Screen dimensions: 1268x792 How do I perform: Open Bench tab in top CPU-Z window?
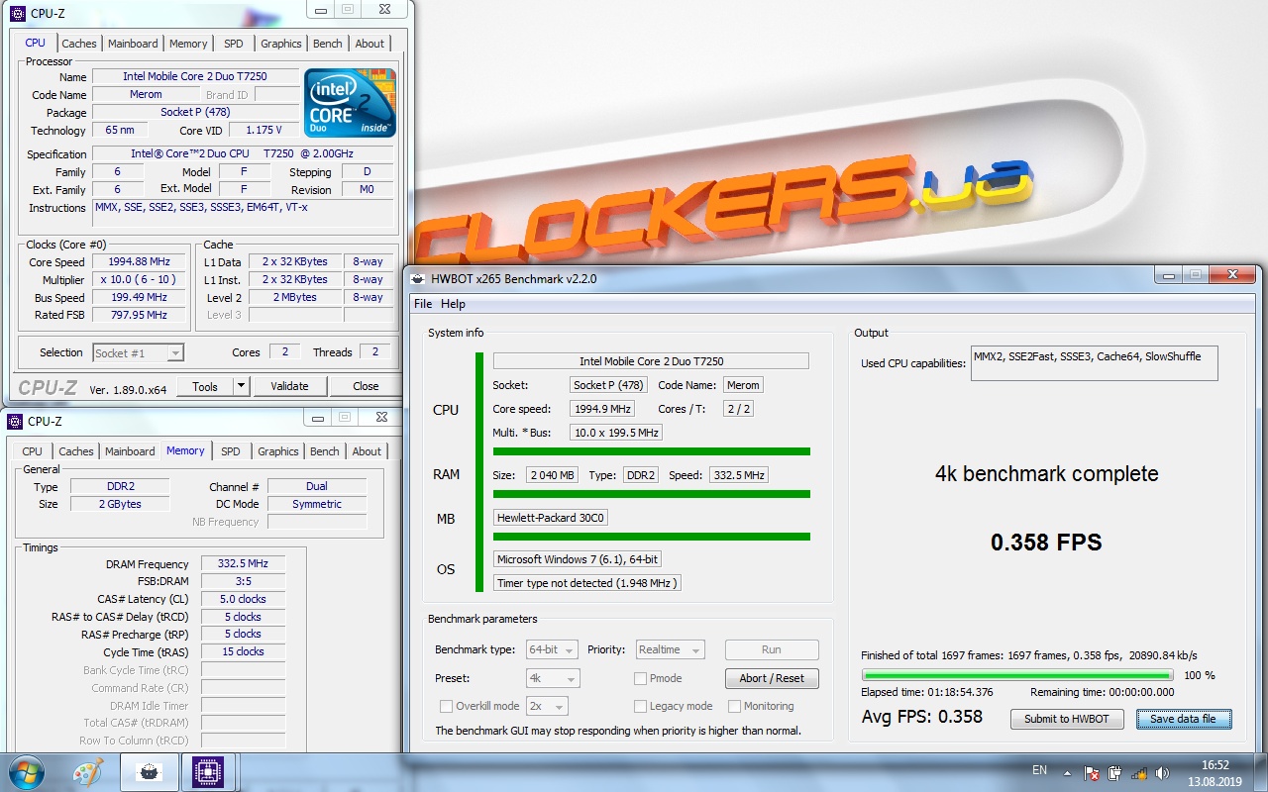pyautogui.click(x=328, y=44)
